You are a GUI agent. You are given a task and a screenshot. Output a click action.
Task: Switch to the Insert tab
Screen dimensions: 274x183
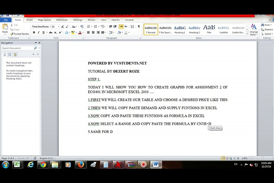29,20
